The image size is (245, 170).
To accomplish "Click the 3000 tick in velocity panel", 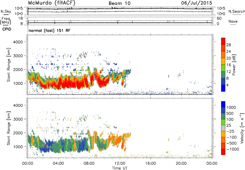I will (x=18, y=119).
